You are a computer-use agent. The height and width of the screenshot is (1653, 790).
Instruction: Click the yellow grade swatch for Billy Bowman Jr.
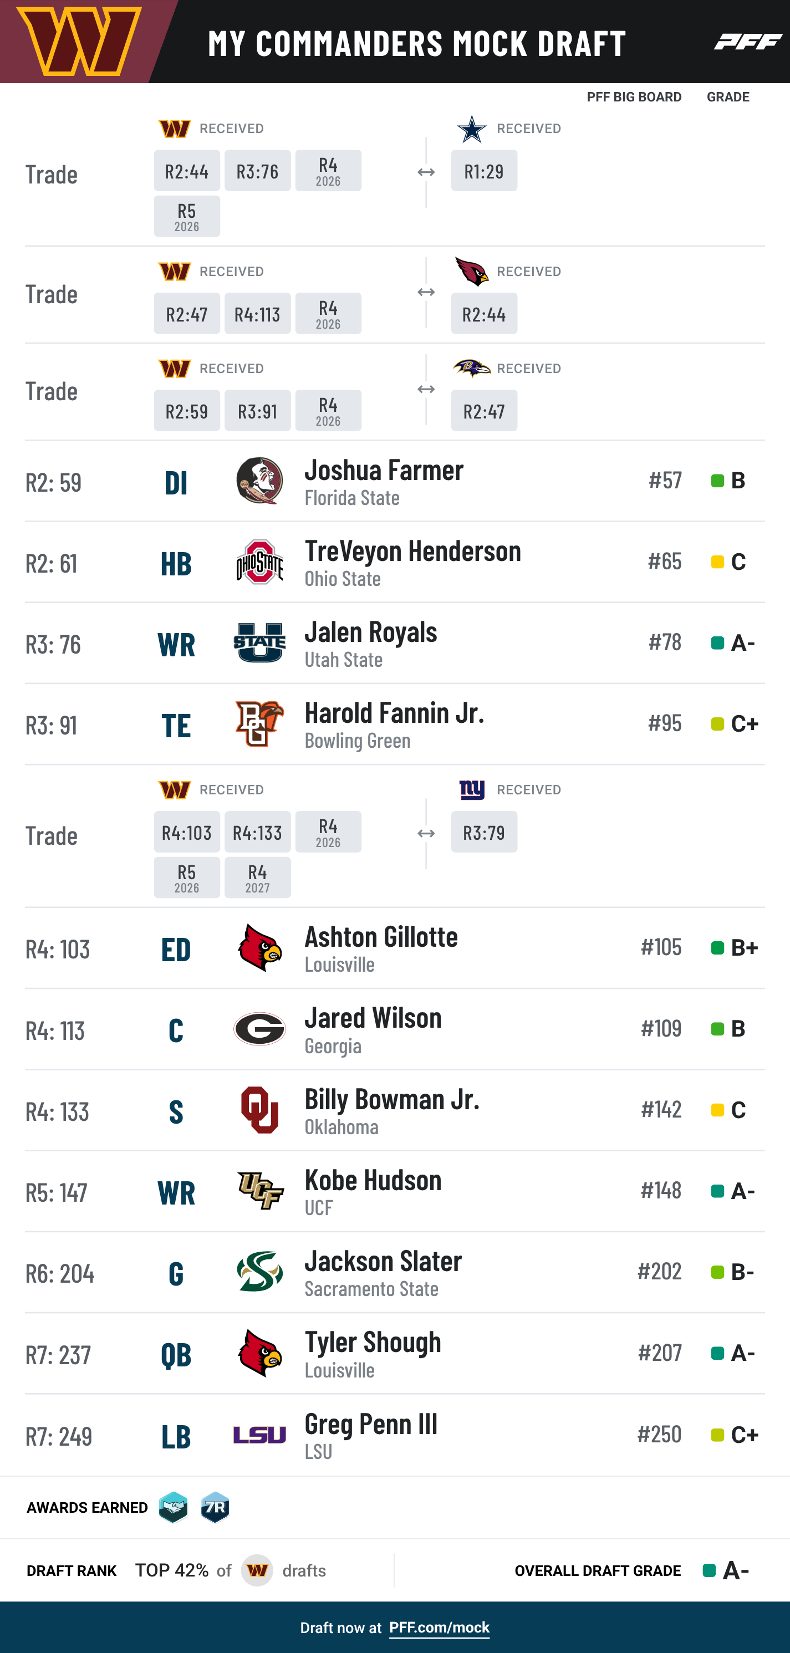(x=717, y=1110)
